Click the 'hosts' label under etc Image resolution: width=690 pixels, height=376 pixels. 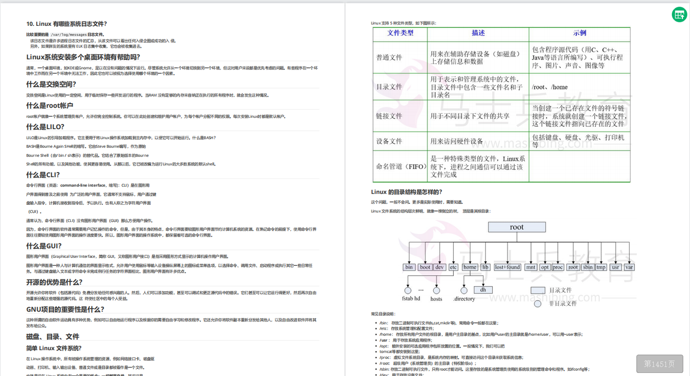(x=436, y=299)
